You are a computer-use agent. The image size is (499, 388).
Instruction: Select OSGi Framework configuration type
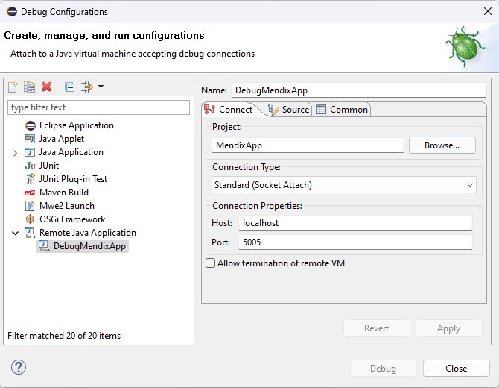[72, 219]
